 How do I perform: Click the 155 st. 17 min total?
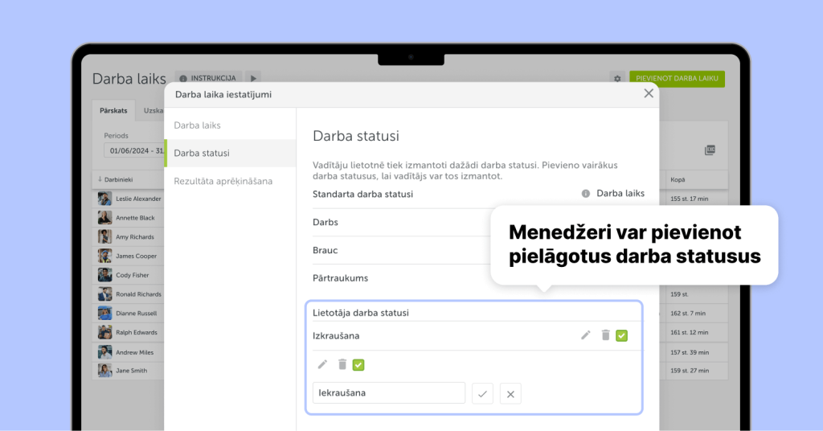pyautogui.click(x=689, y=199)
